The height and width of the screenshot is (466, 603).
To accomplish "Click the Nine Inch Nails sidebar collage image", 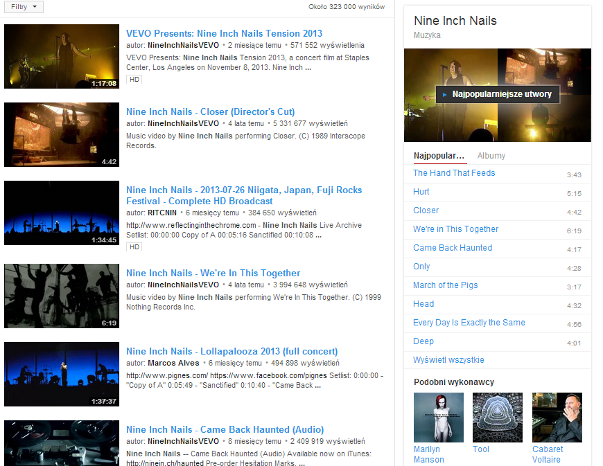I will click(x=497, y=95).
